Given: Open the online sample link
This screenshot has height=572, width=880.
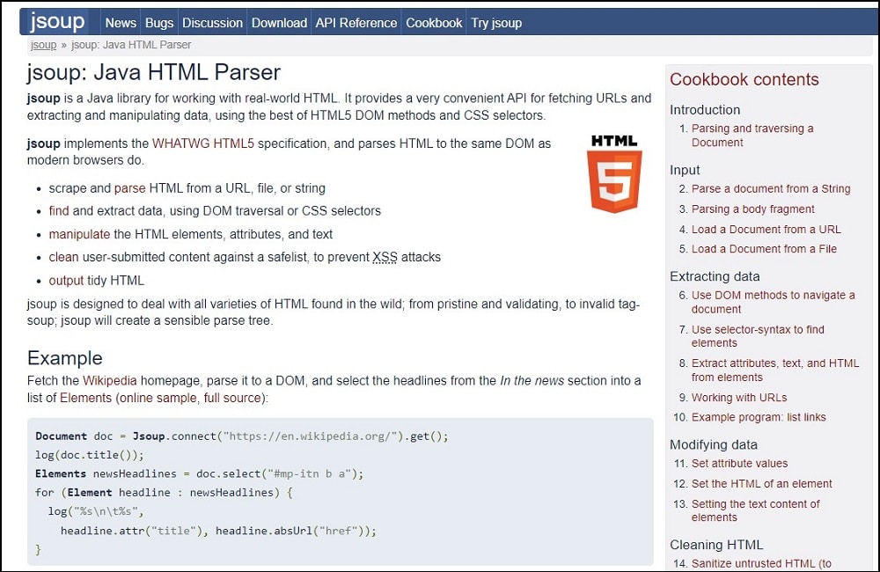Looking at the screenshot, I should (x=158, y=398).
